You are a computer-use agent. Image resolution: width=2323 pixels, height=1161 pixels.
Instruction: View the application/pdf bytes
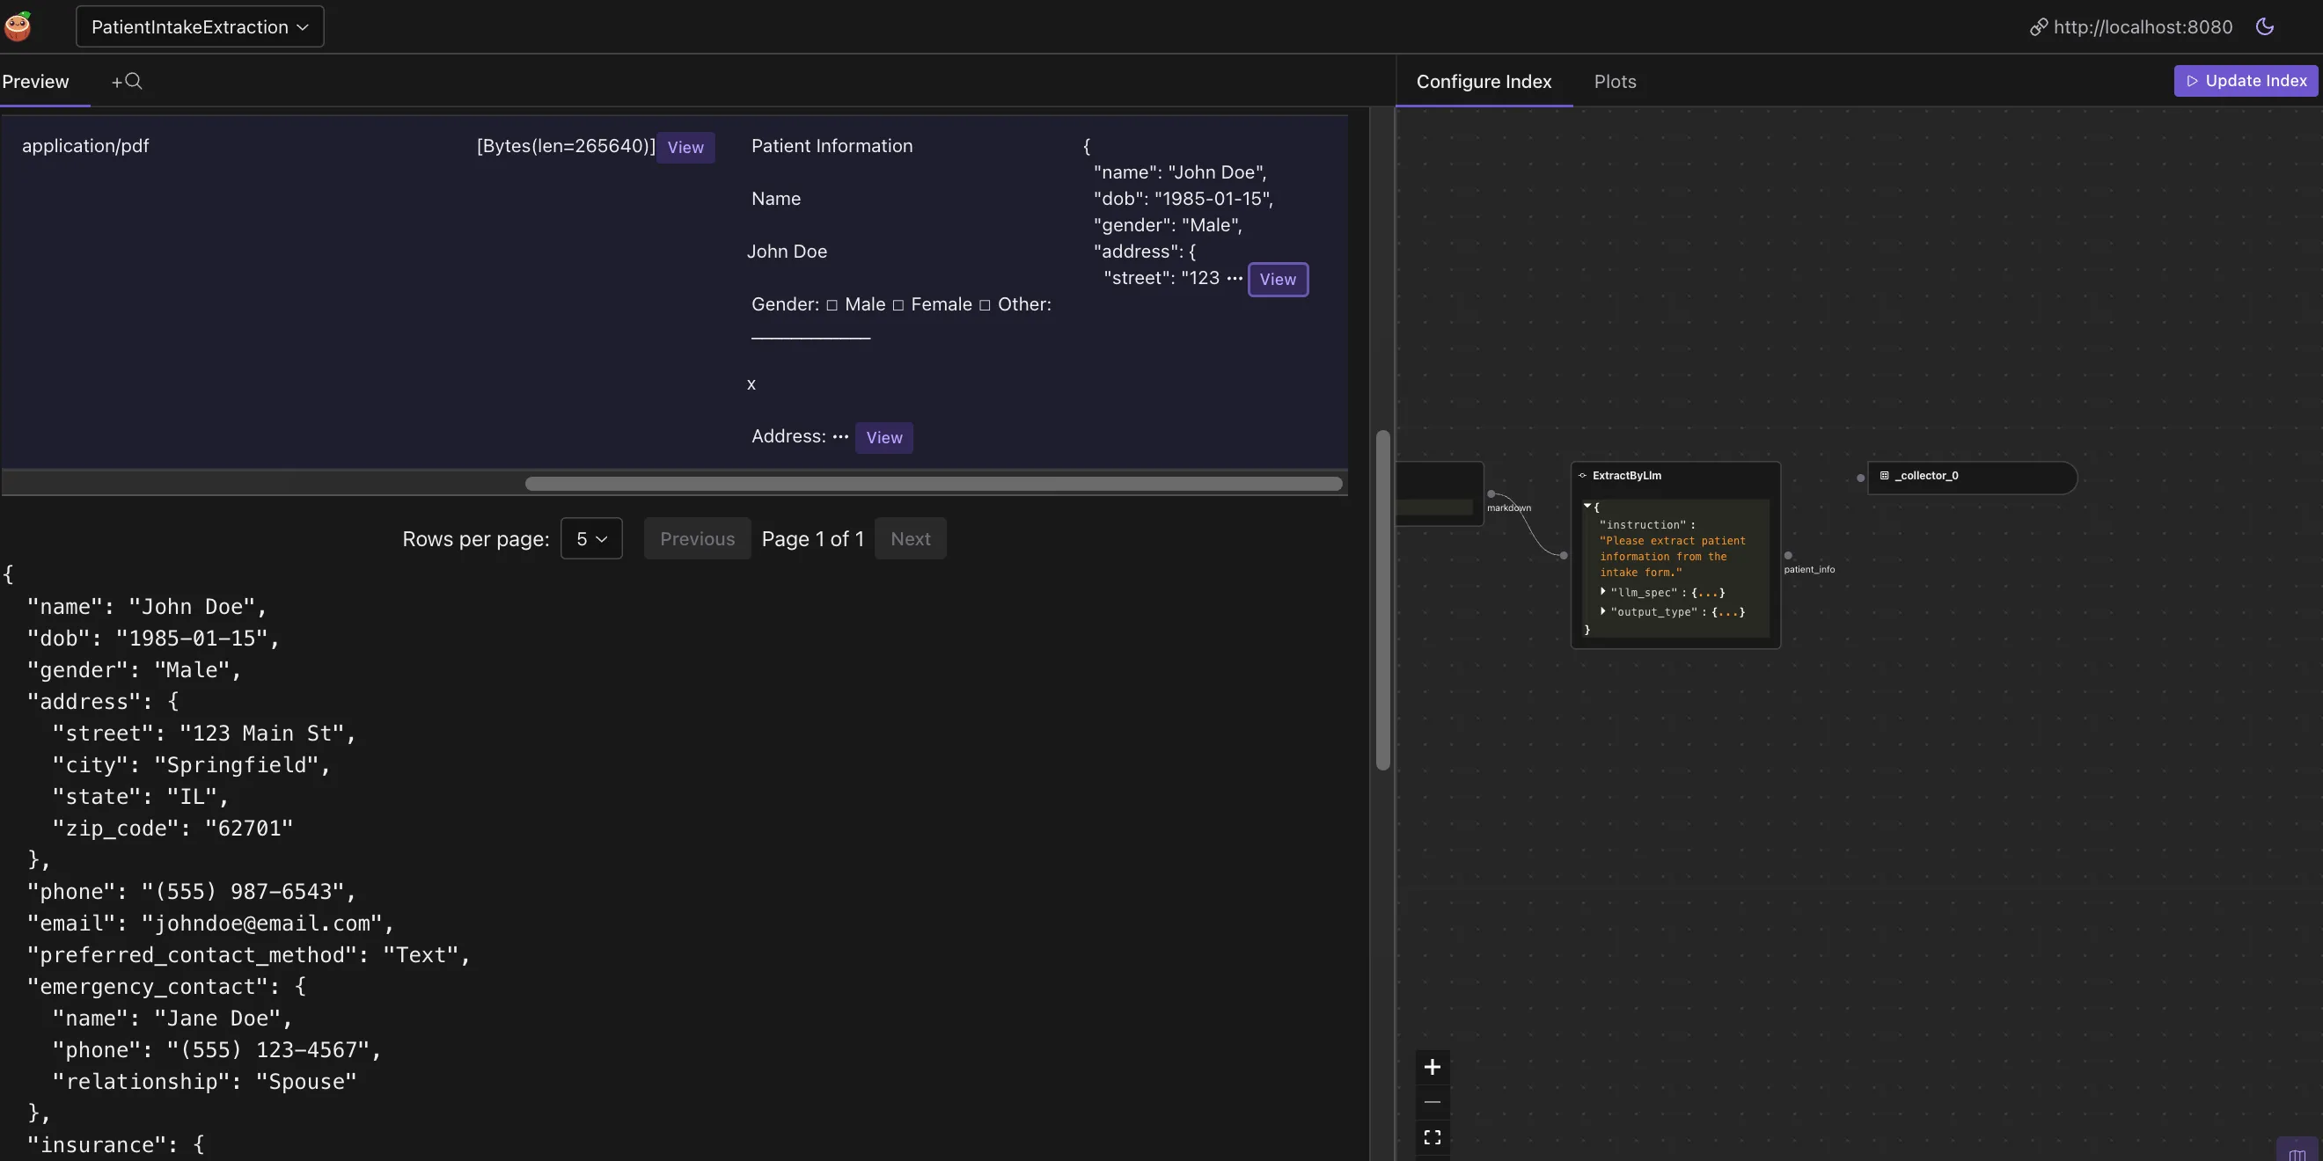pyautogui.click(x=685, y=147)
